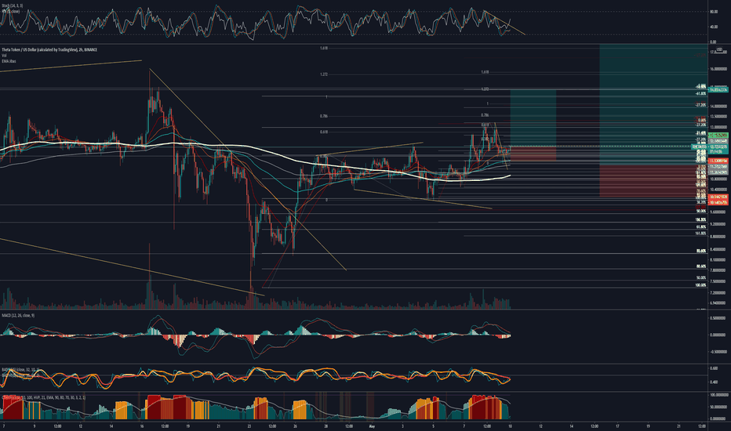Click the large green profit zone rectangle
731x431 pixels.
tap(653, 104)
